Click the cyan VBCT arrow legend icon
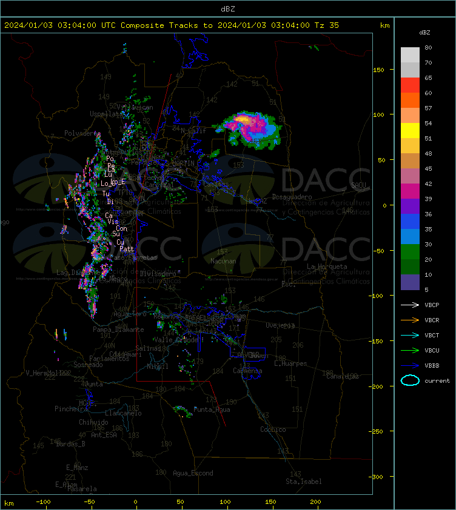 (410, 336)
